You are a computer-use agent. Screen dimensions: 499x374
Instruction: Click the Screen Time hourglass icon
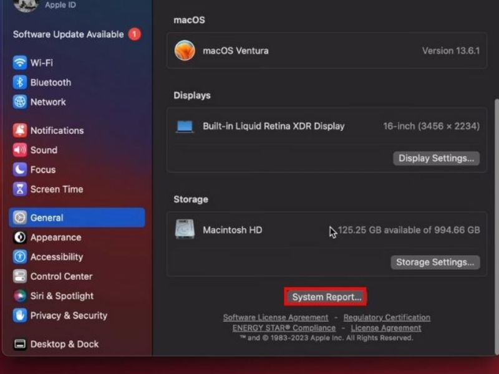(x=20, y=189)
